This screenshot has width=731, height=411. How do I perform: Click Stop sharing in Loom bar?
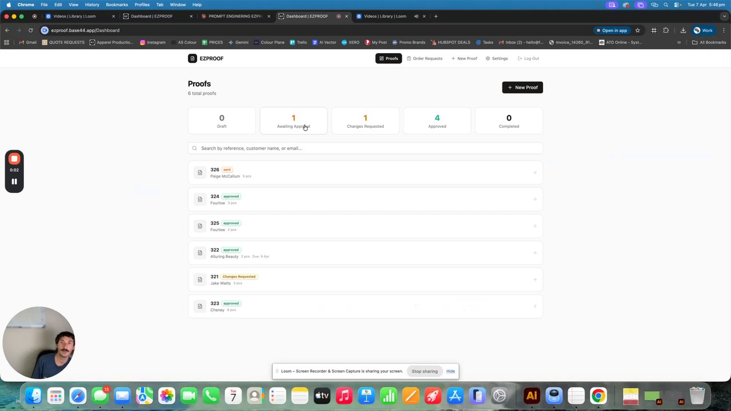(425, 371)
